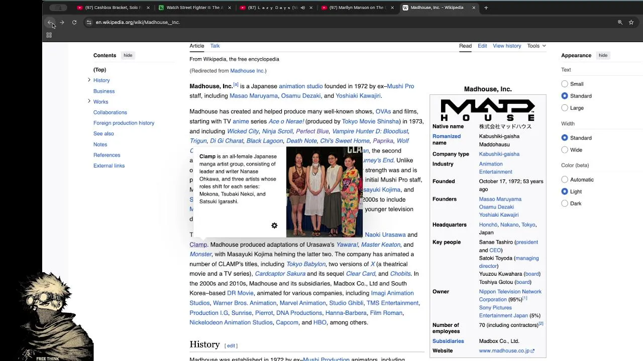Go back using the browser back arrow
Viewport: 643px width, 361px height.
tap(50, 22)
